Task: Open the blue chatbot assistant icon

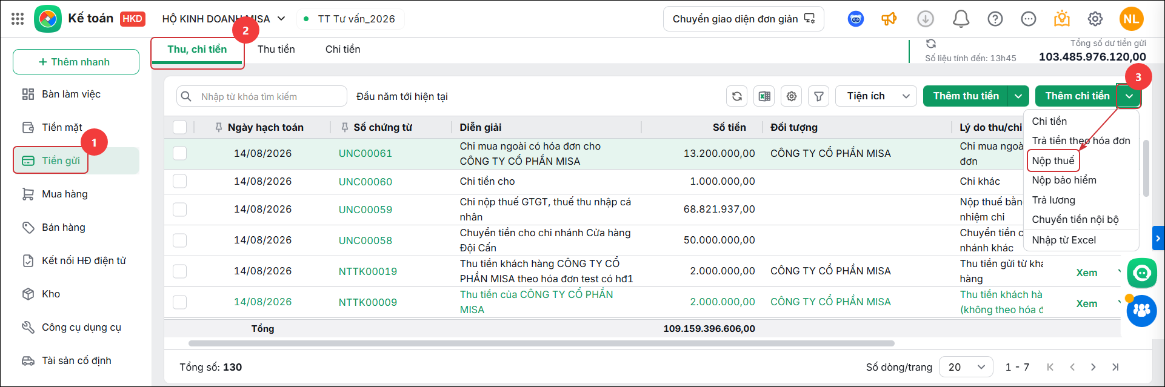Action: (855, 19)
